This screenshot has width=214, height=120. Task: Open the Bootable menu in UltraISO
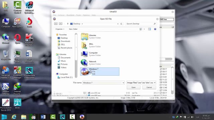click(x=71, y=15)
